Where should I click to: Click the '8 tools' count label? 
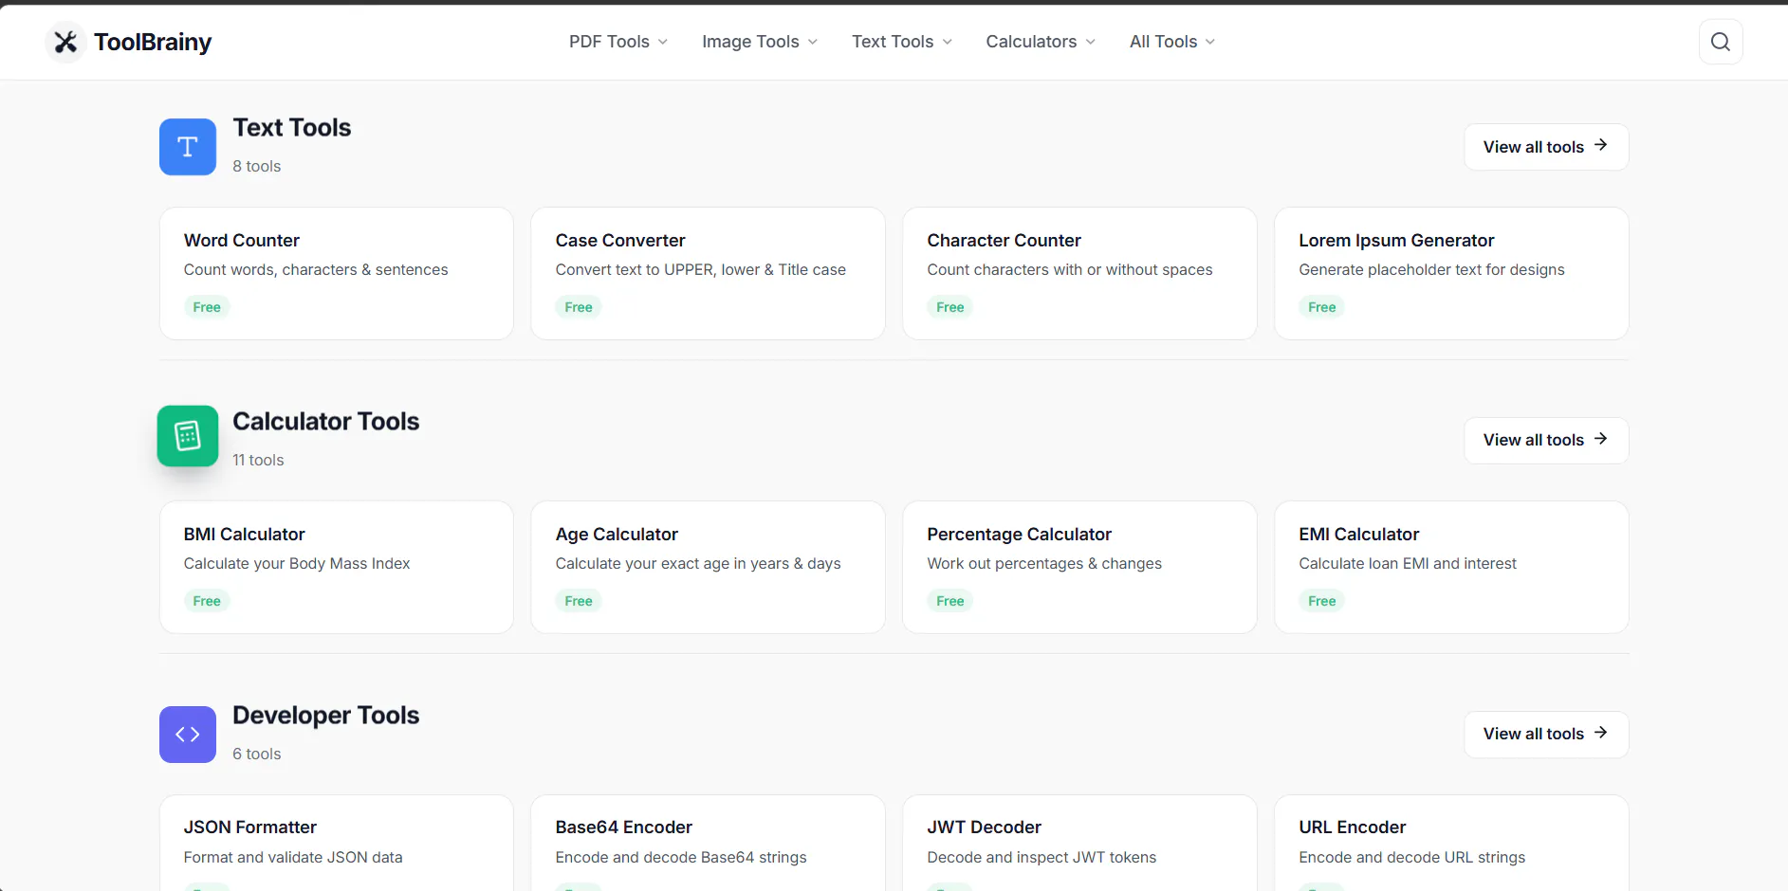pos(257,166)
